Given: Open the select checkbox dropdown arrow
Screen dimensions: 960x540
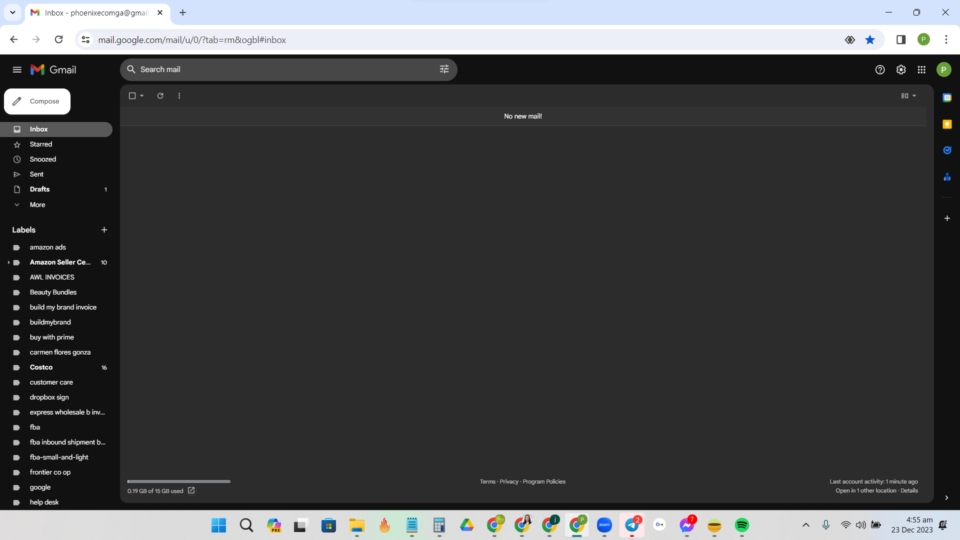Looking at the screenshot, I should (142, 96).
